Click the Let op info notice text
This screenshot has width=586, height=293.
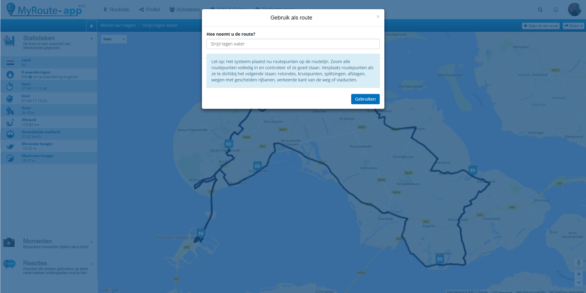[293, 71]
